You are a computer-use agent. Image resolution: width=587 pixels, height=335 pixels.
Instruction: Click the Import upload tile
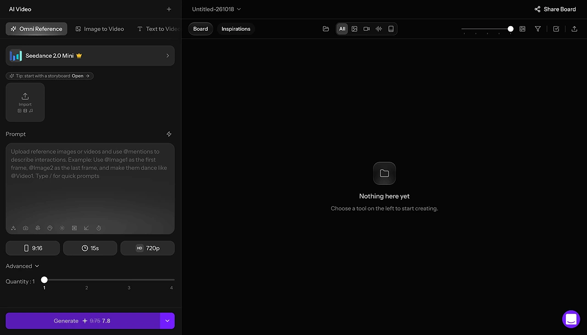25,102
